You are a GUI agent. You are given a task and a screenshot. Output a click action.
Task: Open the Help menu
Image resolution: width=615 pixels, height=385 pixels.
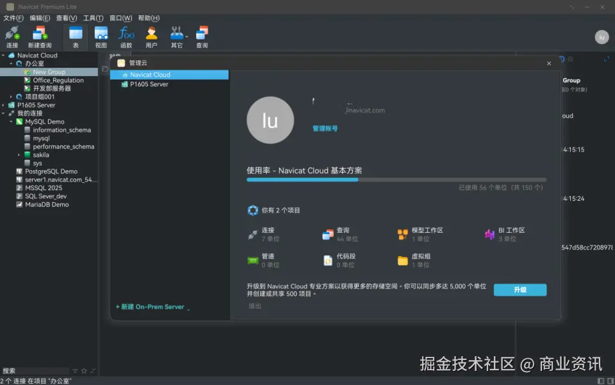[x=149, y=18]
